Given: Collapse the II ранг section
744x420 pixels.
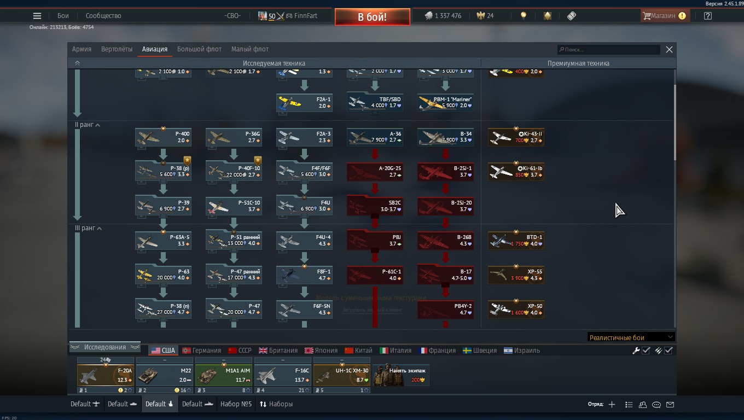Looking at the screenshot, I should click(x=98, y=125).
